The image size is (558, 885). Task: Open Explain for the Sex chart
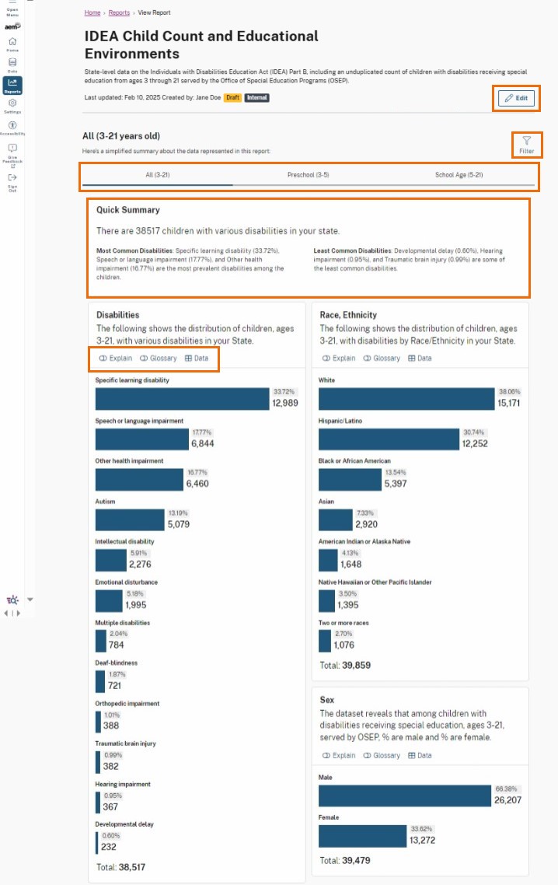[339, 755]
